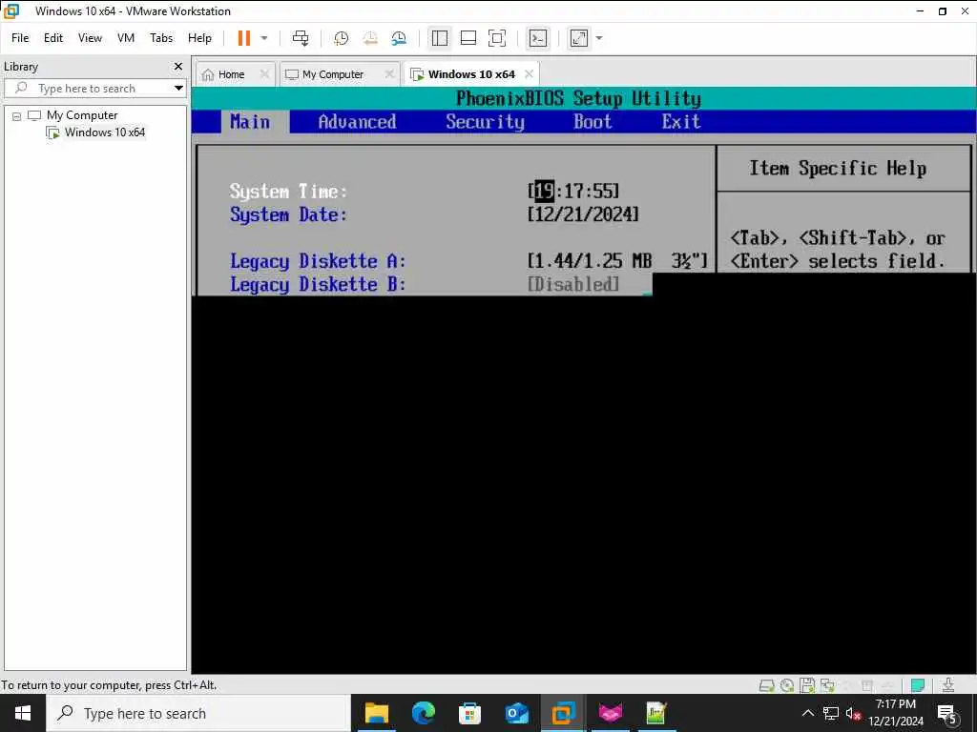The width and height of the screenshot is (977, 732).
Task: Switch to the Home tab
Action: [231, 74]
